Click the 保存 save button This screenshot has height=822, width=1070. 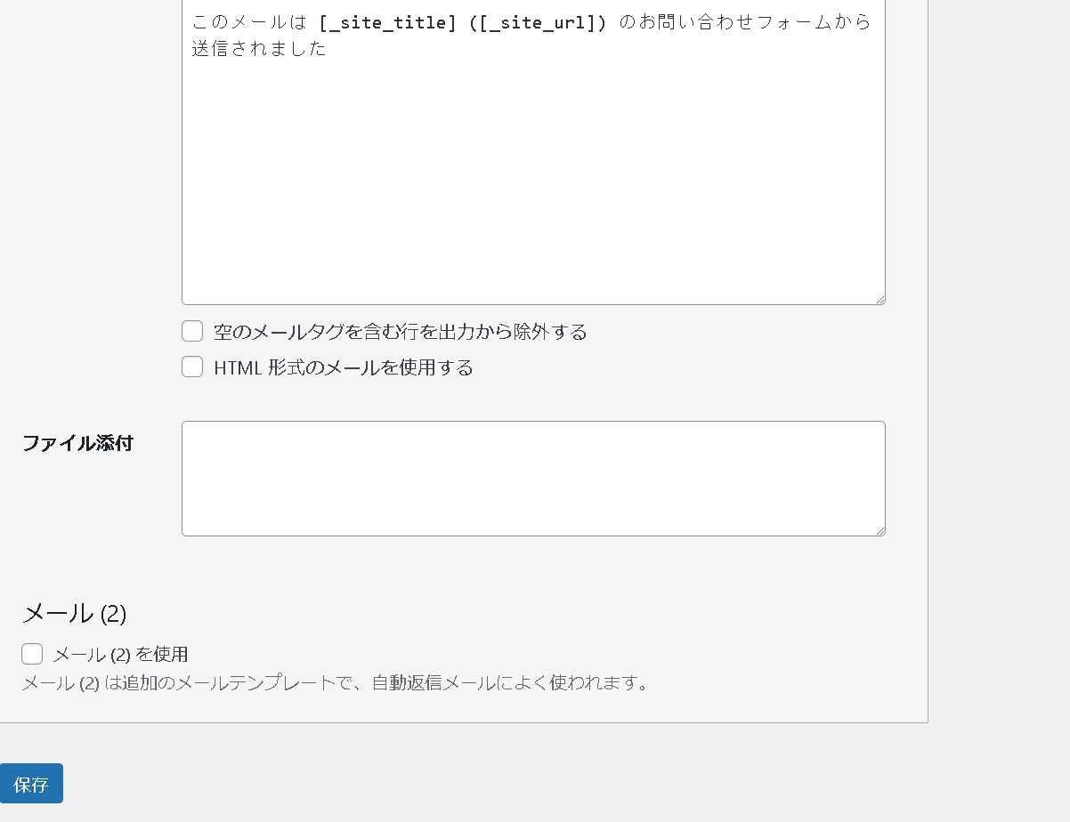point(31,783)
